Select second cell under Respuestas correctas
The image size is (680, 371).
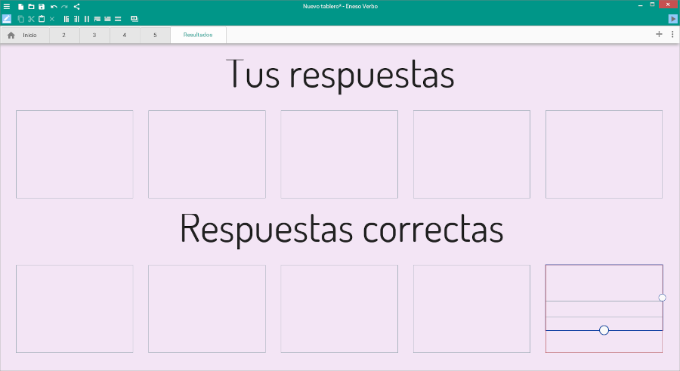click(207, 309)
